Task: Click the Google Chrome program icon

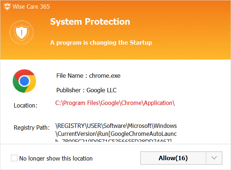Action: click(24, 81)
